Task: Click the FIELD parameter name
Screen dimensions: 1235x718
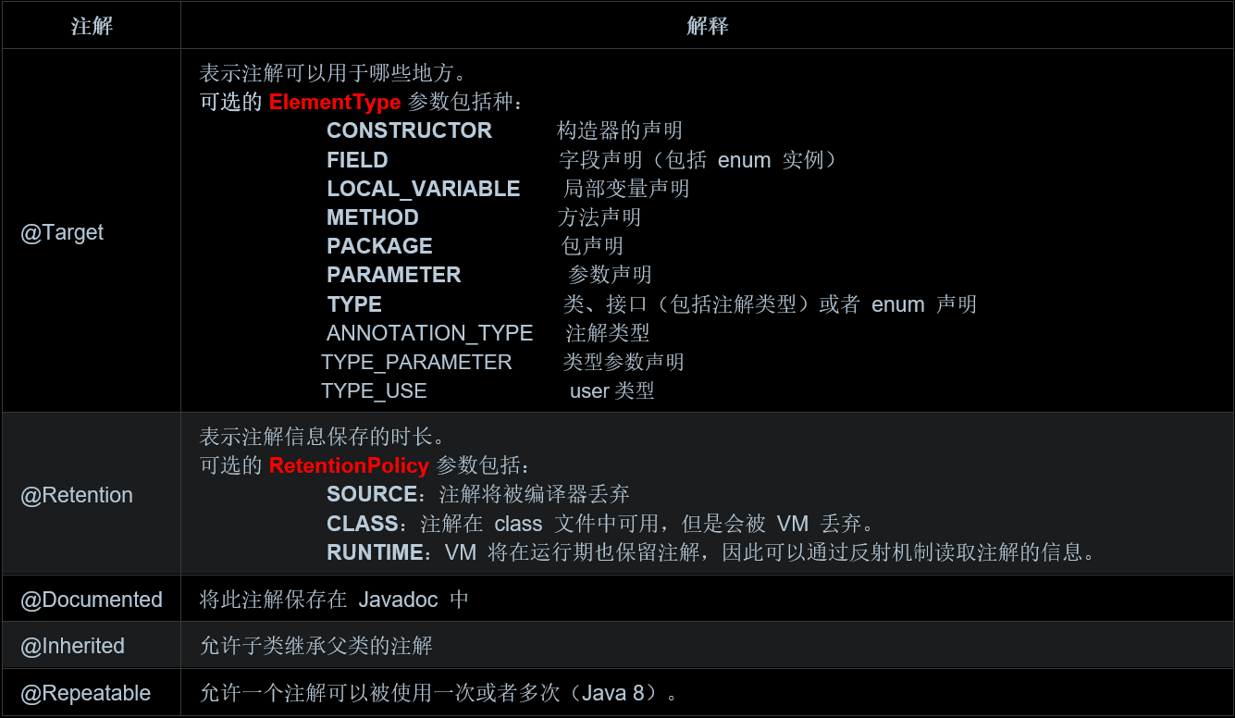Action: point(357,160)
